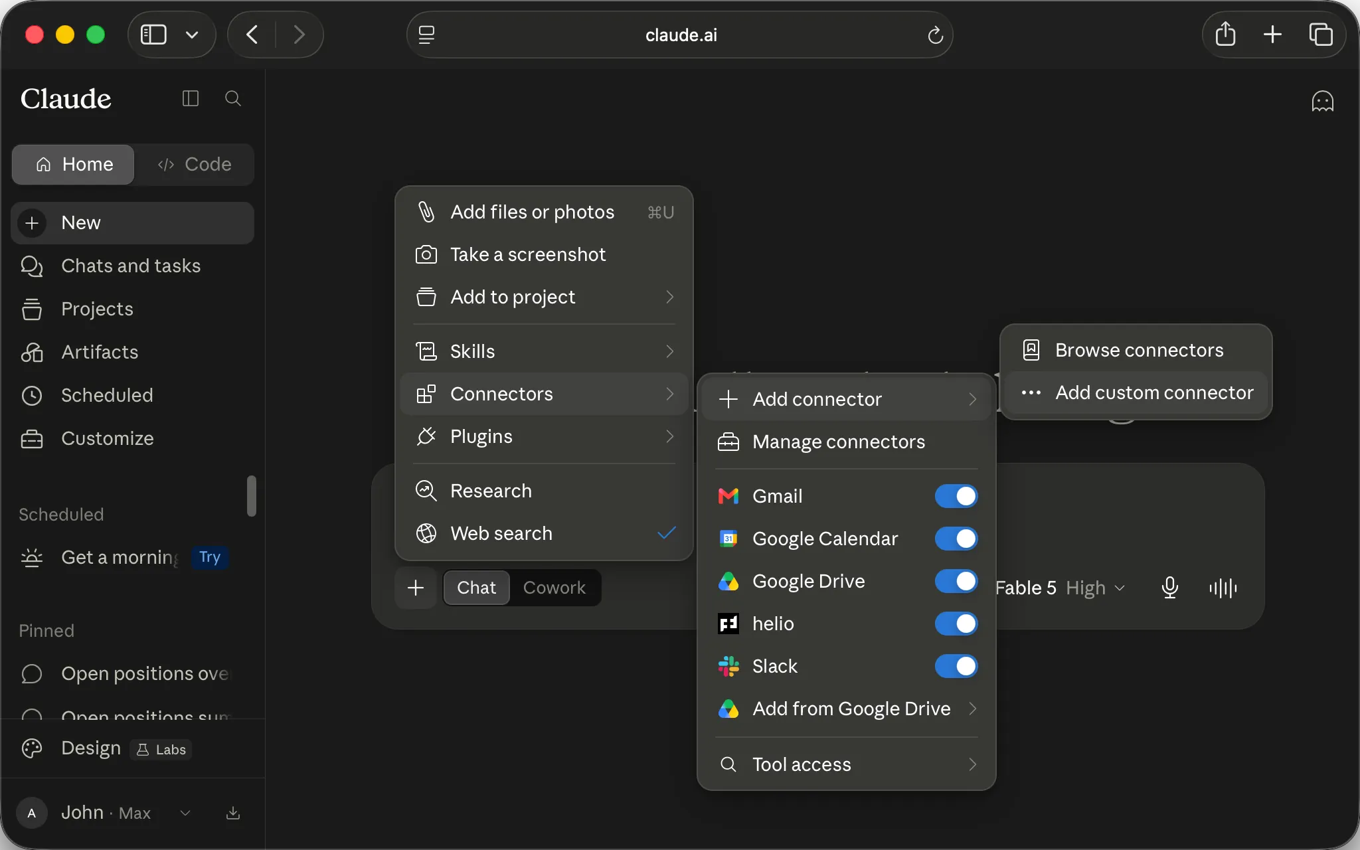
Task: Click the Claude logo wordmark
Action: [66, 99]
